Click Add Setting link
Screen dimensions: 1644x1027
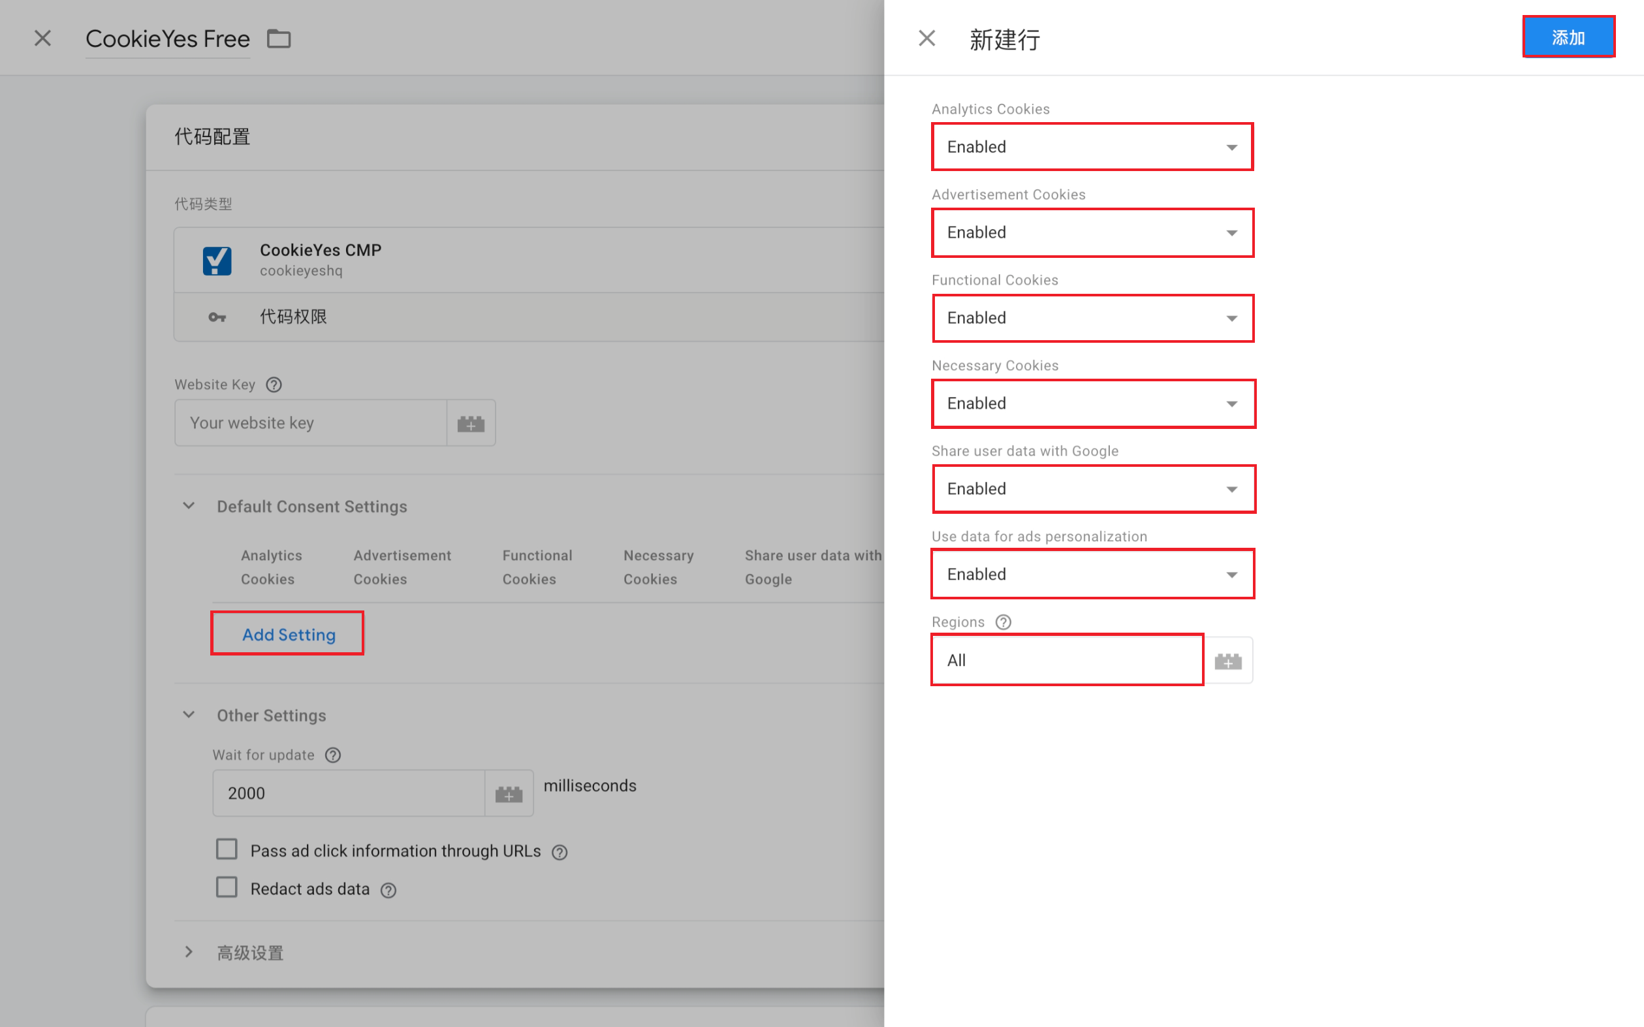pyautogui.click(x=289, y=635)
